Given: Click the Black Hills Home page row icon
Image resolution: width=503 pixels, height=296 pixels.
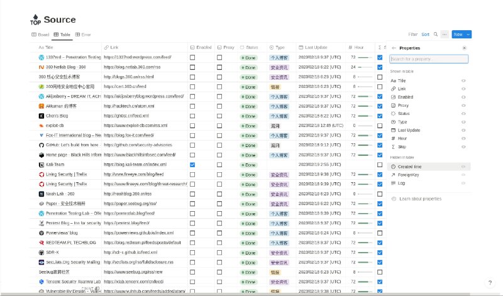Looking at the screenshot, I should (x=41, y=155).
